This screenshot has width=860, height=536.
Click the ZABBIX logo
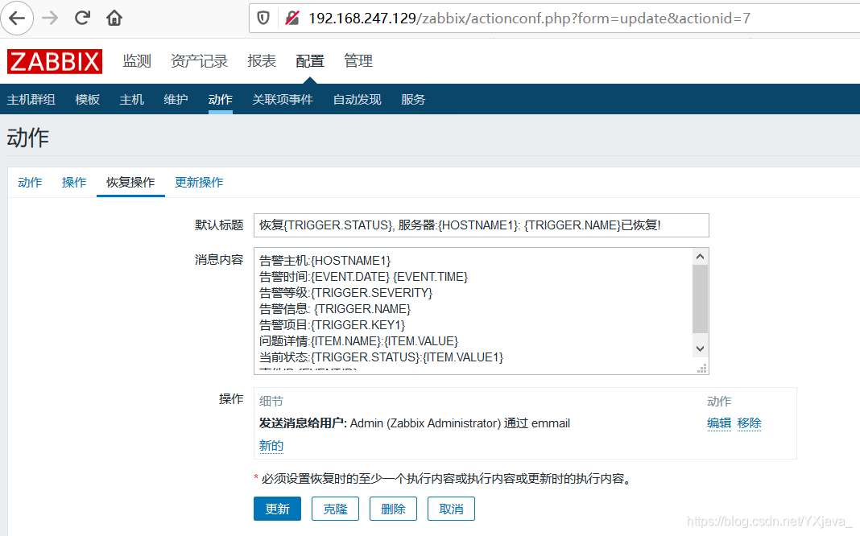pyautogui.click(x=54, y=61)
